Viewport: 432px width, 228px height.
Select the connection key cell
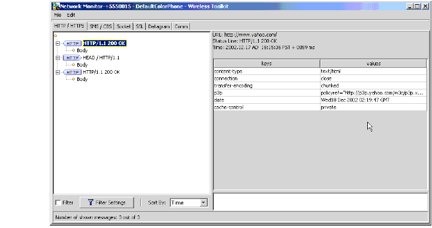click(x=267, y=79)
